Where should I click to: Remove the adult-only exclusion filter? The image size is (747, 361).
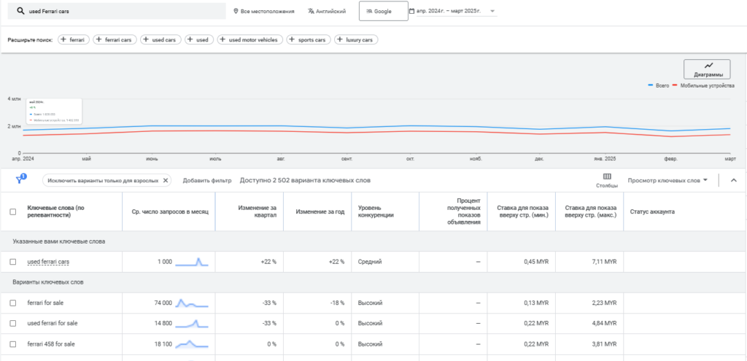click(x=166, y=181)
